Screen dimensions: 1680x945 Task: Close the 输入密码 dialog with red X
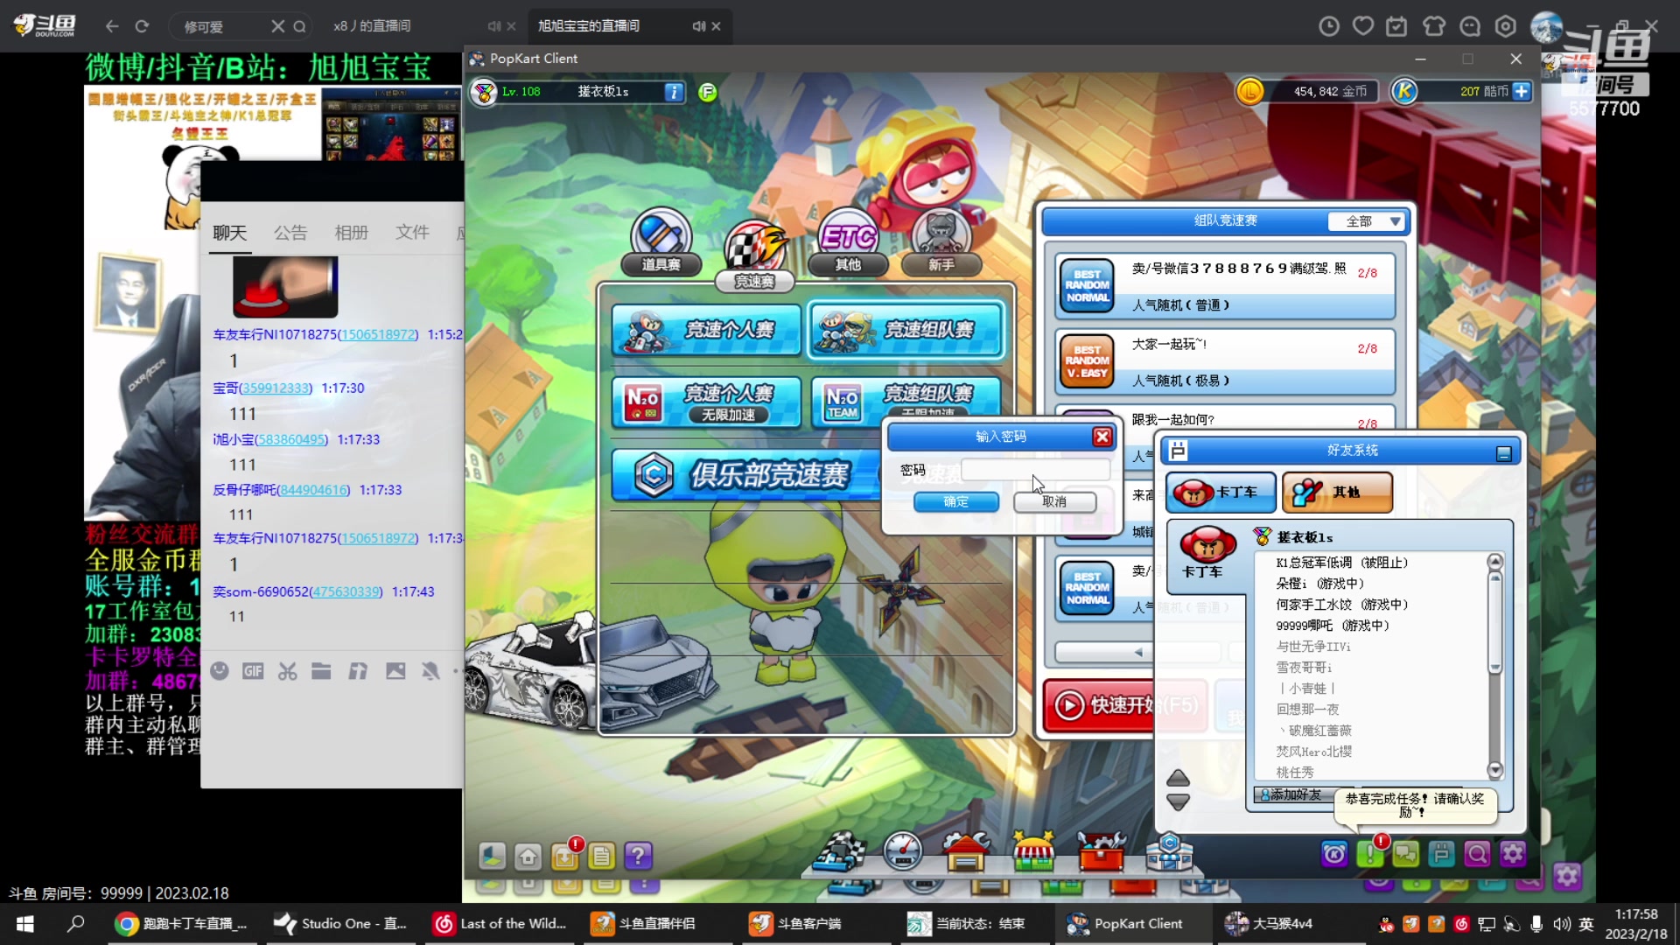[1102, 437]
